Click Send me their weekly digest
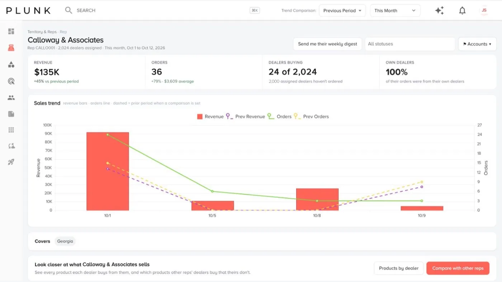The width and height of the screenshot is (502, 282). click(327, 44)
